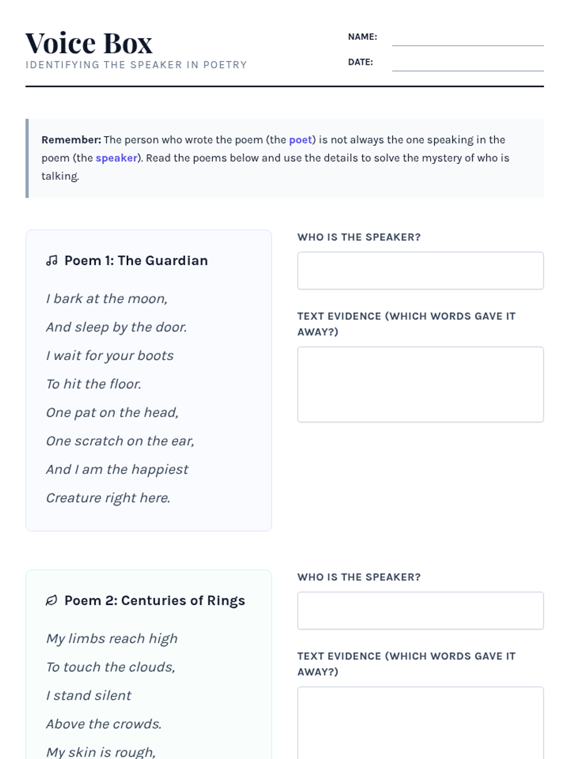Image resolution: width=569 pixels, height=759 pixels.
Task: Click the subtitle "Identifying the Speaker in Poetry"
Action: coord(136,65)
